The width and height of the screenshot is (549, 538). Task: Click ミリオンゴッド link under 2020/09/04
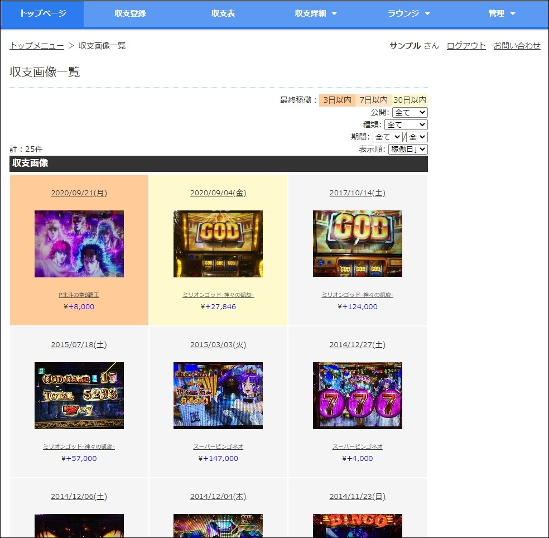click(x=218, y=295)
